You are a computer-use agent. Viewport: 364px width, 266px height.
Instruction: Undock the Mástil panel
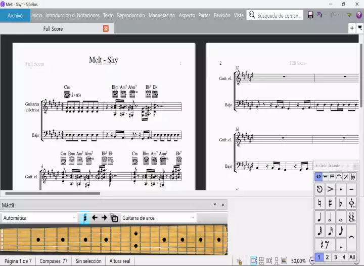click(215, 205)
